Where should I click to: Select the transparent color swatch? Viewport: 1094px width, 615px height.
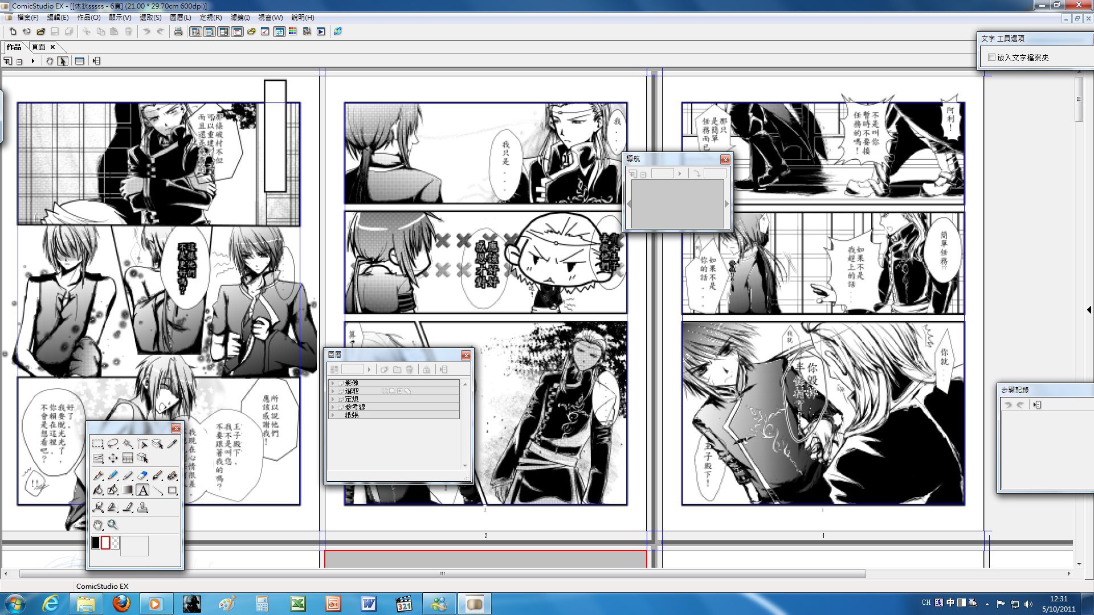pos(115,543)
